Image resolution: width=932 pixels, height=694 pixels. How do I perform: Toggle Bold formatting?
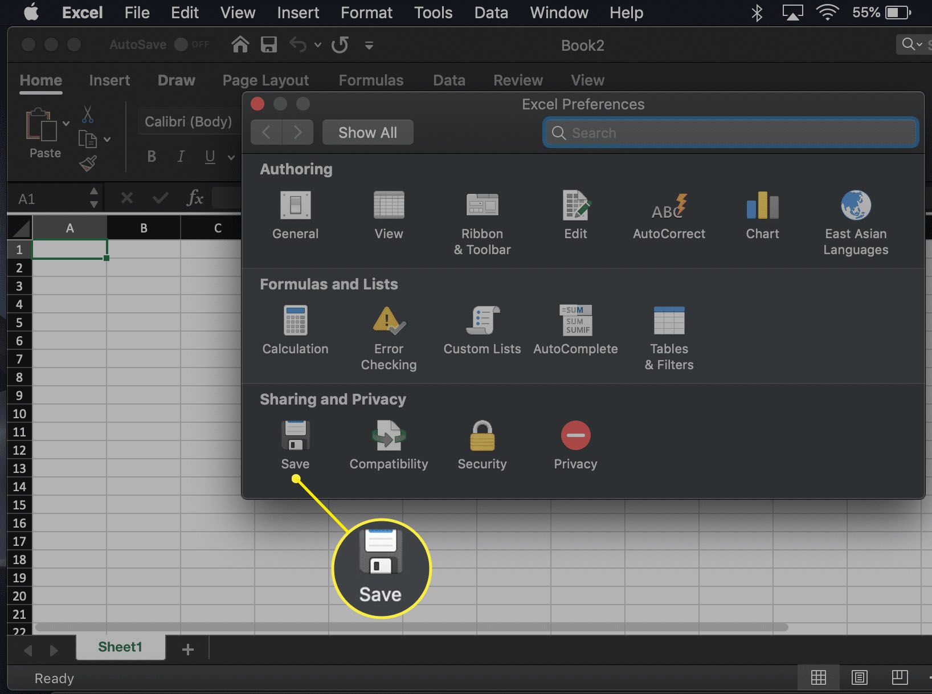pyautogui.click(x=152, y=157)
